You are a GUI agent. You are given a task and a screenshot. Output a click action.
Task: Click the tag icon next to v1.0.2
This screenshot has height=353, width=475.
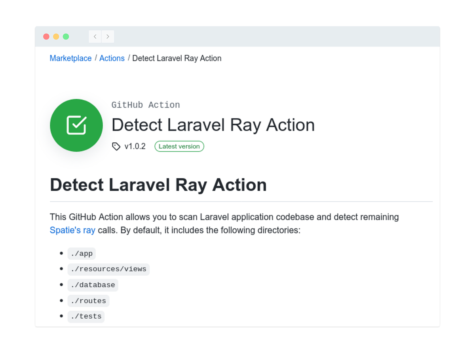(x=116, y=146)
